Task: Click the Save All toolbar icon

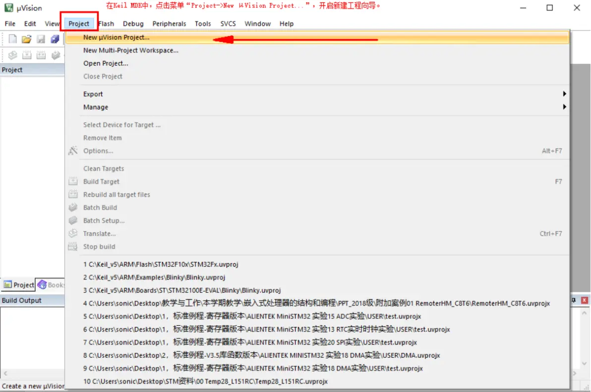Action: [55, 39]
